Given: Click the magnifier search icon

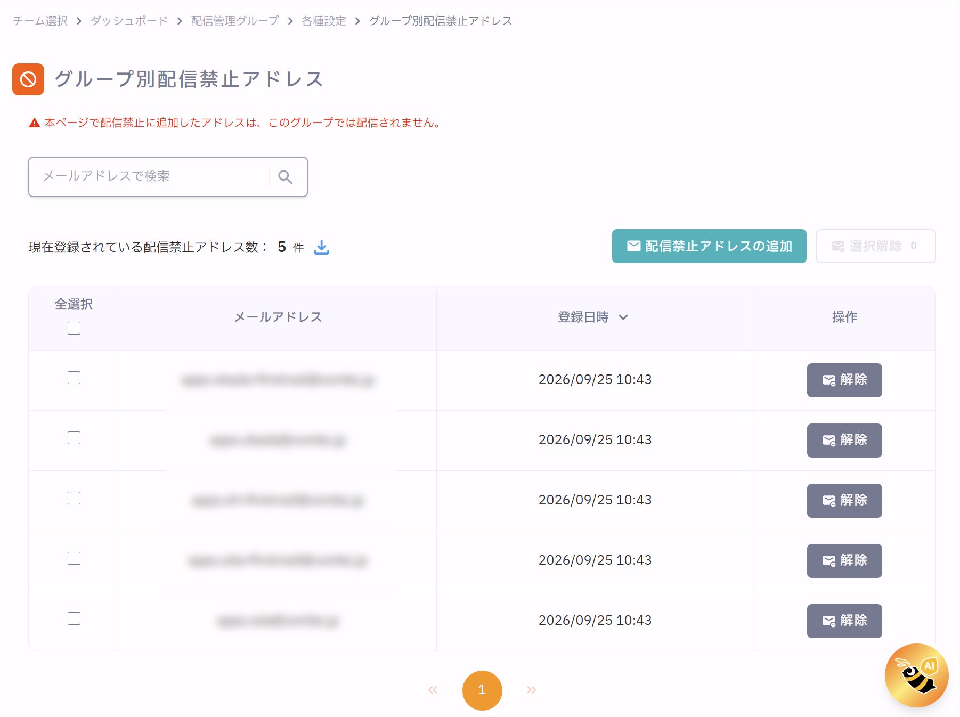Looking at the screenshot, I should pos(286,177).
